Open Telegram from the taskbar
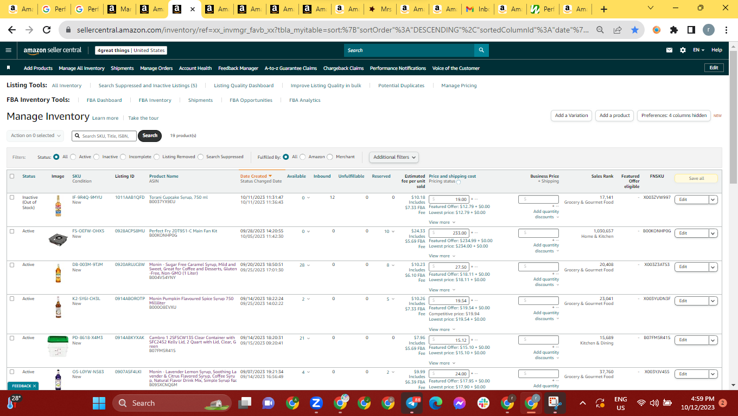 [x=413, y=403]
